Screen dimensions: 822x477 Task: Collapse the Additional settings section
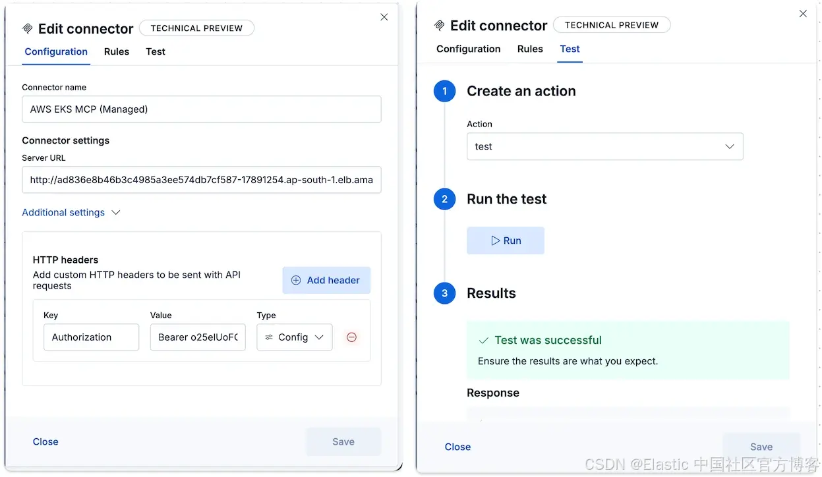pyautogui.click(x=71, y=212)
